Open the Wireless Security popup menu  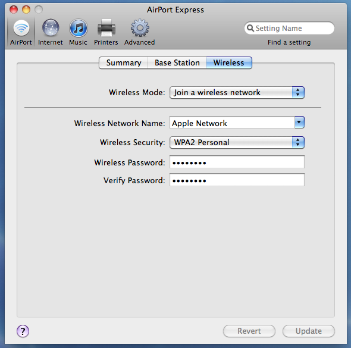pyautogui.click(x=237, y=142)
